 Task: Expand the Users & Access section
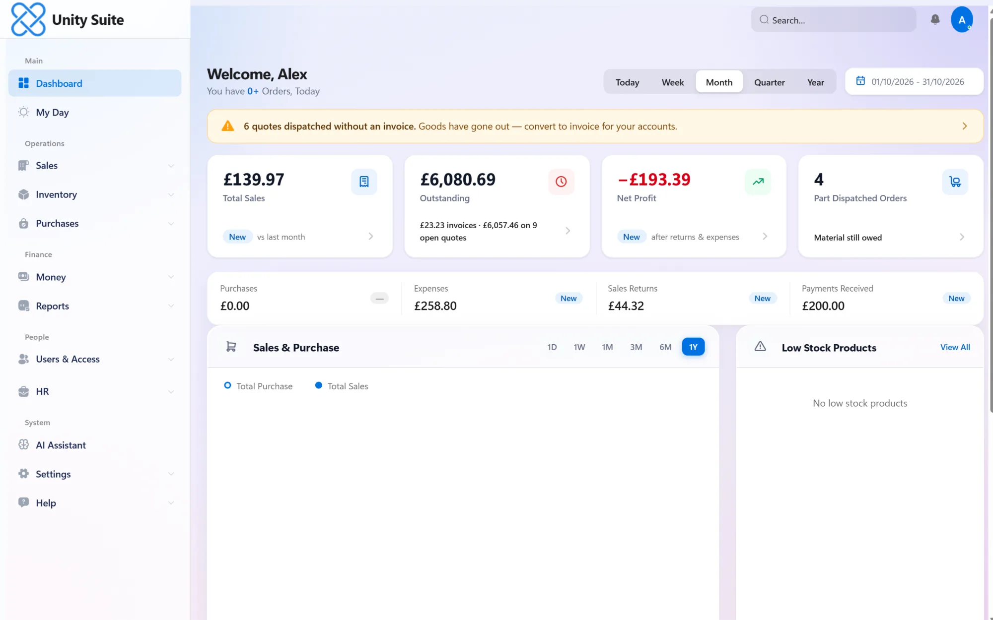[x=95, y=359]
